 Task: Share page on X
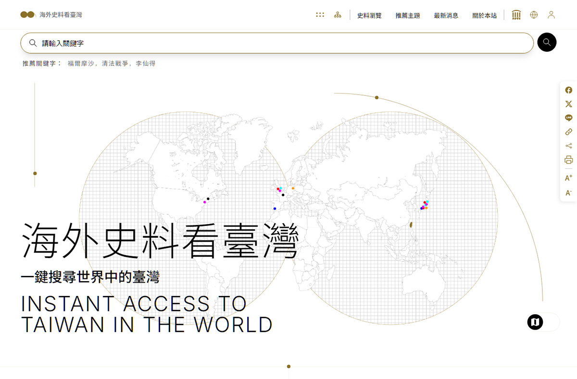(x=568, y=104)
